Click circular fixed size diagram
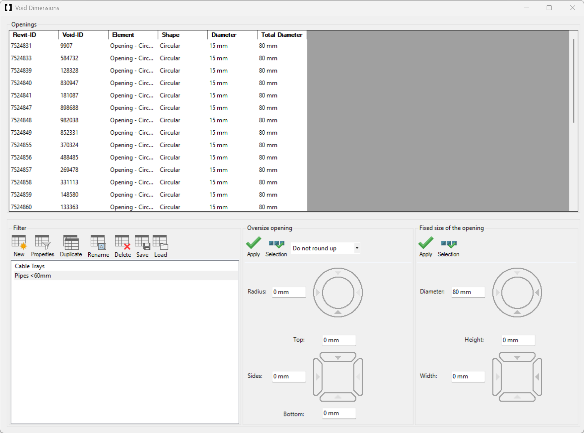584x433 pixels. click(x=517, y=292)
